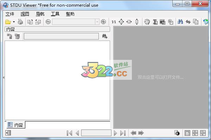
Task: Click the printer icon
Action: [x=20, y=22]
